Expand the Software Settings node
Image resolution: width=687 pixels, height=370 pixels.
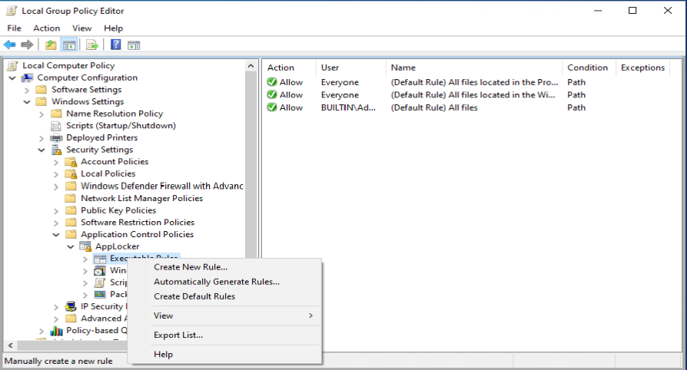(x=27, y=90)
